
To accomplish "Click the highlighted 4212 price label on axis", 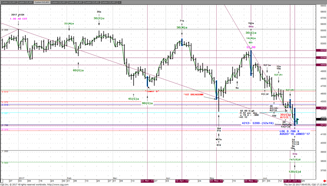I will [x=321, y=125].
